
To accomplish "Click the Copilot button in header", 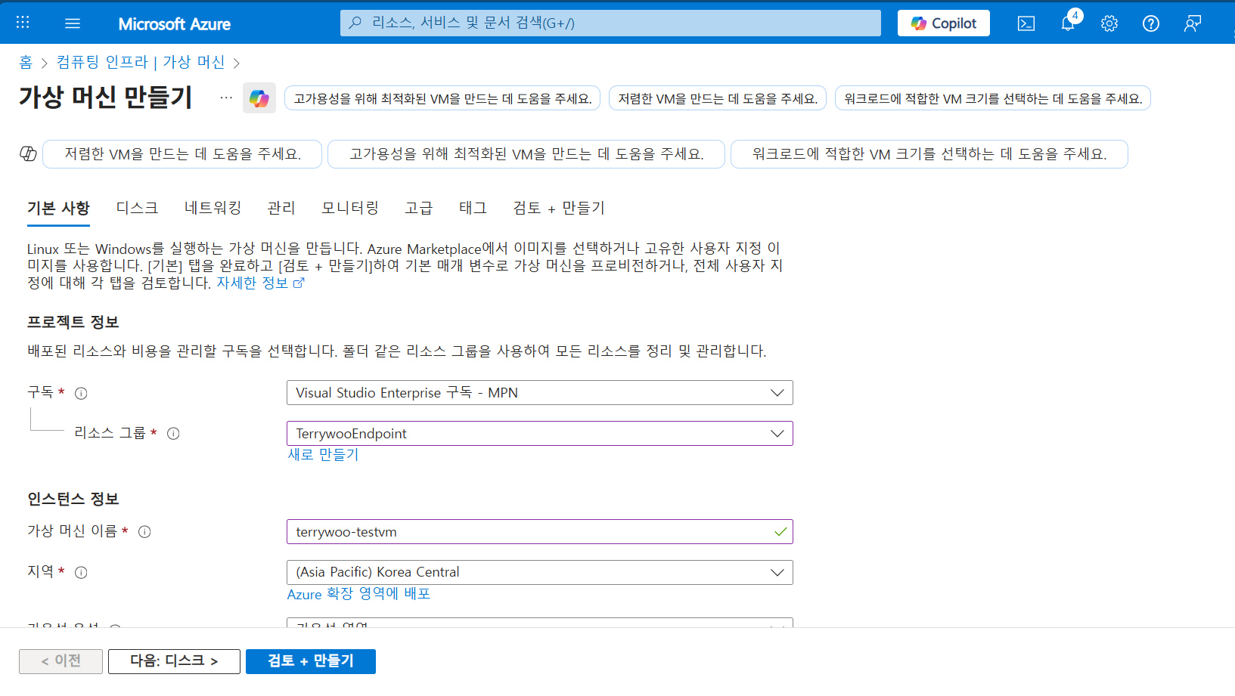I will (x=944, y=23).
